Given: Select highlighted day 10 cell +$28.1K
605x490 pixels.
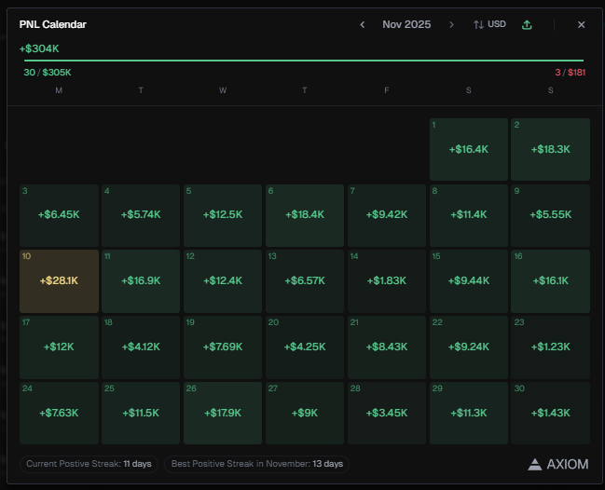Looking at the screenshot, I should coord(59,281).
